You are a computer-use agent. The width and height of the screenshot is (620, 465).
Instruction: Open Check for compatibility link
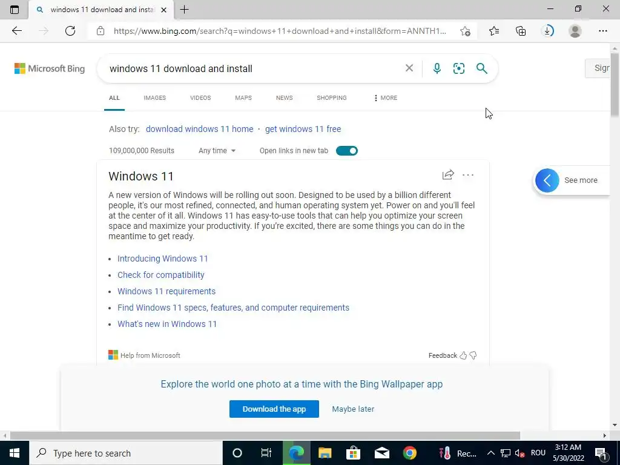pyautogui.click(x=161, y=275)
